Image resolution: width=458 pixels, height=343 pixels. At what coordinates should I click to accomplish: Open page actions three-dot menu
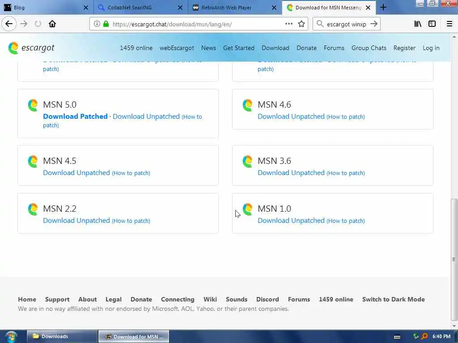coord(289,24)
